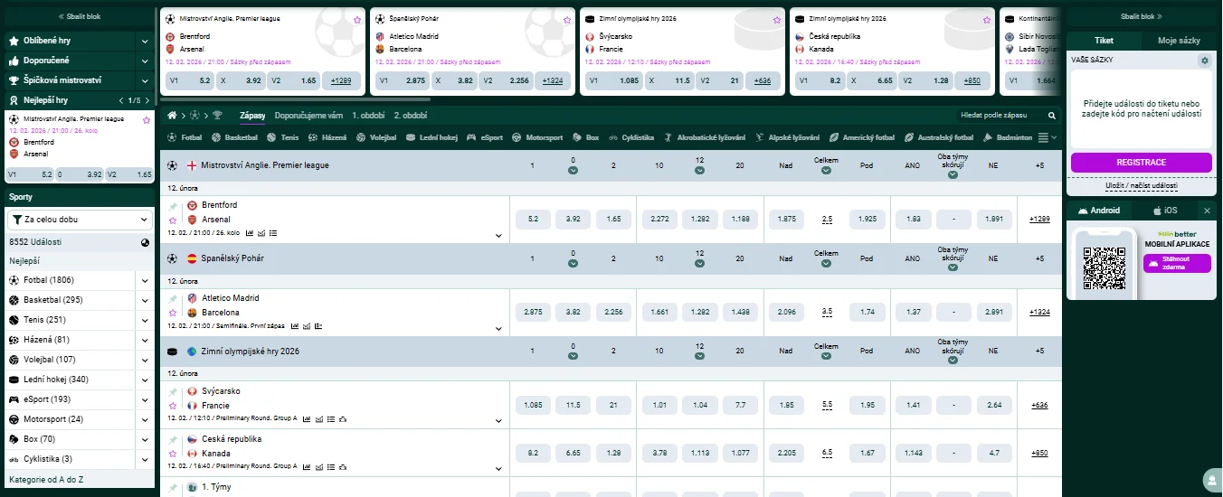Go to next Nejlepší hry slide
This screenshot has height=497, width=1223.
146,100
